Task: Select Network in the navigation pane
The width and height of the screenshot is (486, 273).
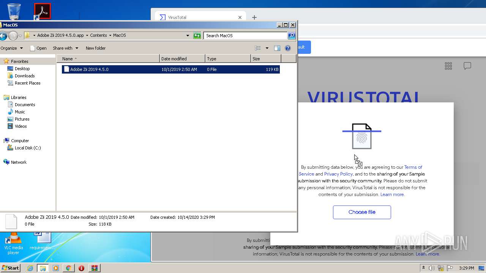Action: point(19,162)
